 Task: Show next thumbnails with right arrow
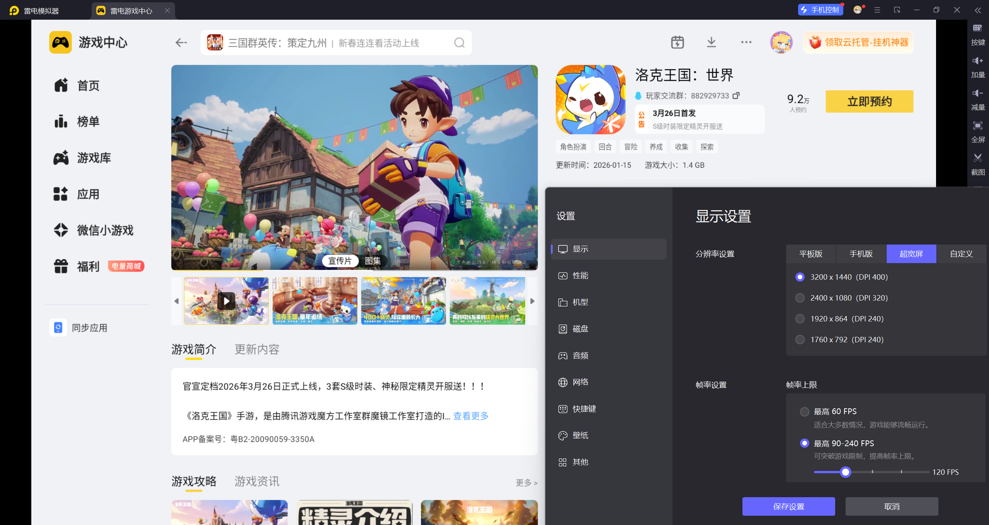click(532, 301)
